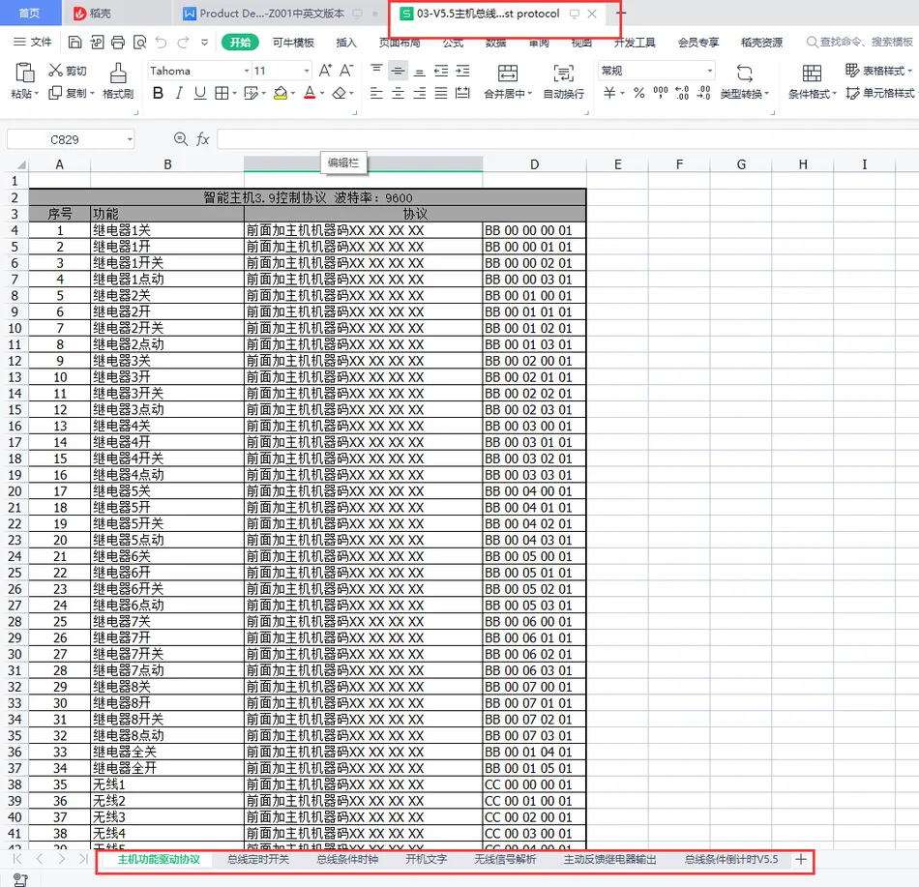
Task: Apply the red font color A
Action: (310, 93)
